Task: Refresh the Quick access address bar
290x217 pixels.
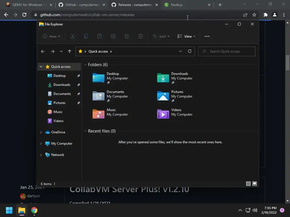Action: [x=190, y=51]
